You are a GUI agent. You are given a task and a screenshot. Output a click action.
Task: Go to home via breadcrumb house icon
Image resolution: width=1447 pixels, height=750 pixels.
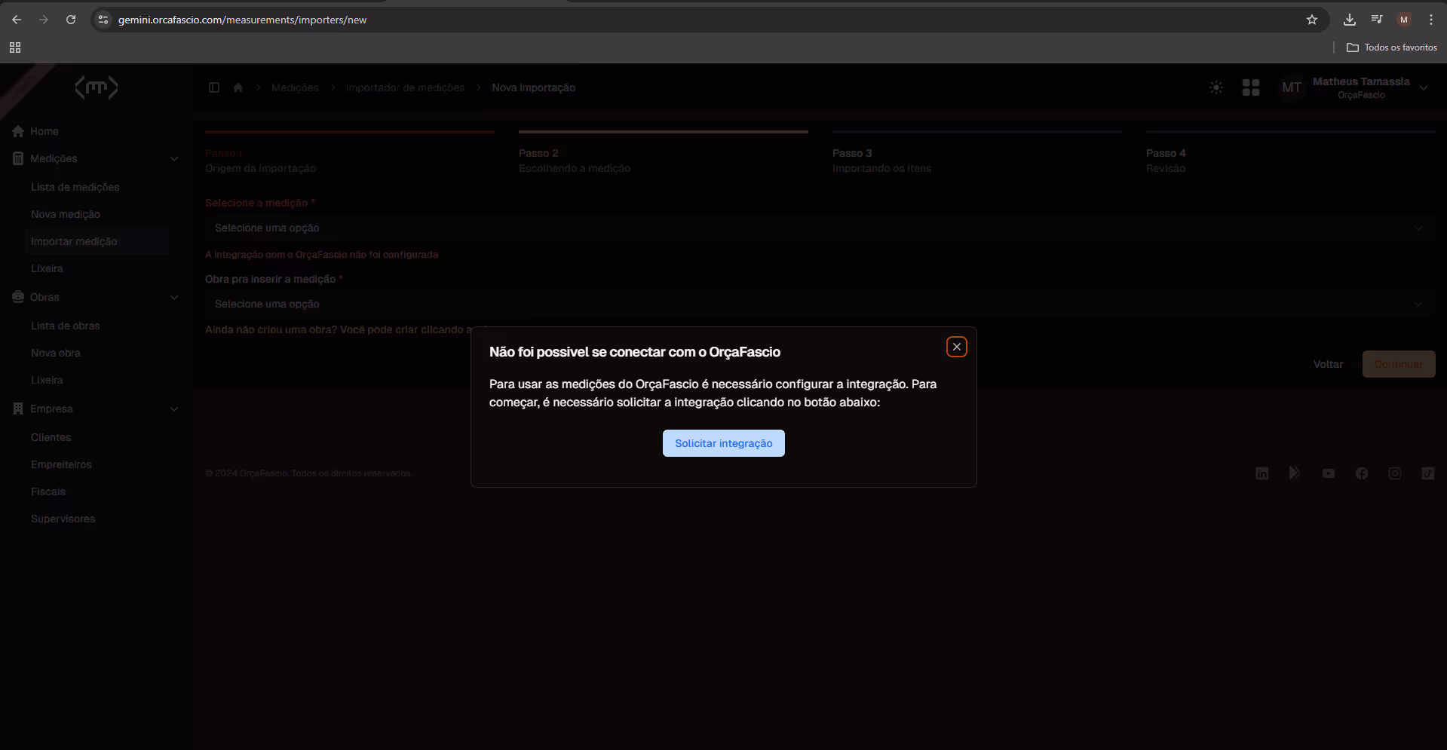pyautogui.click(x=238, y=87)
